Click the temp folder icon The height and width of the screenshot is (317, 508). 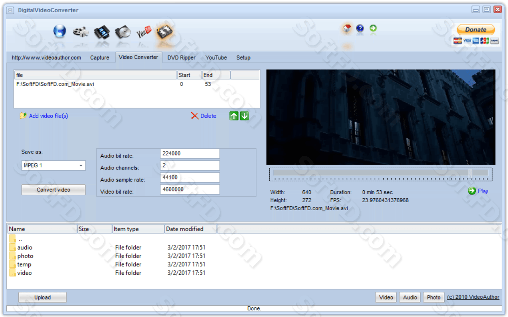(12, 264)
